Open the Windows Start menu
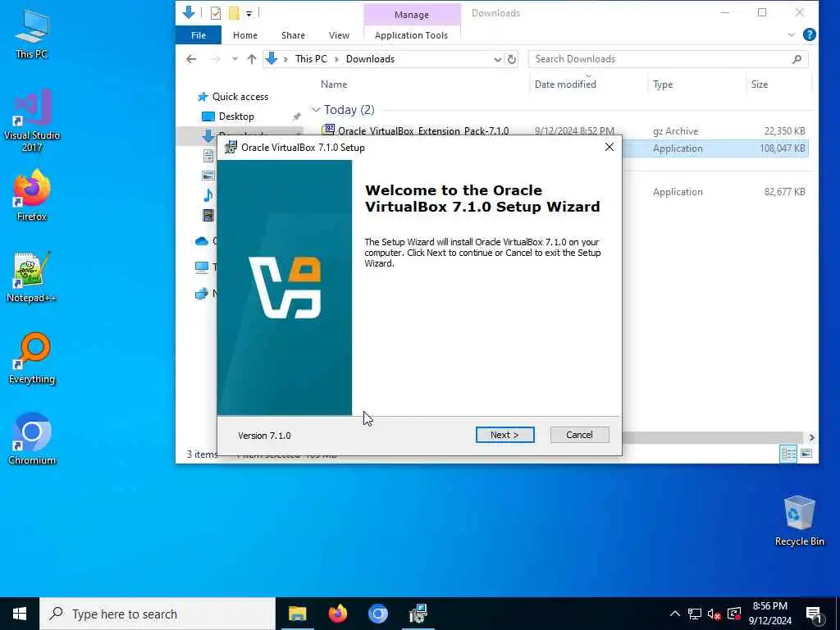Screen dimensions: 840x630 pos(20,614)
